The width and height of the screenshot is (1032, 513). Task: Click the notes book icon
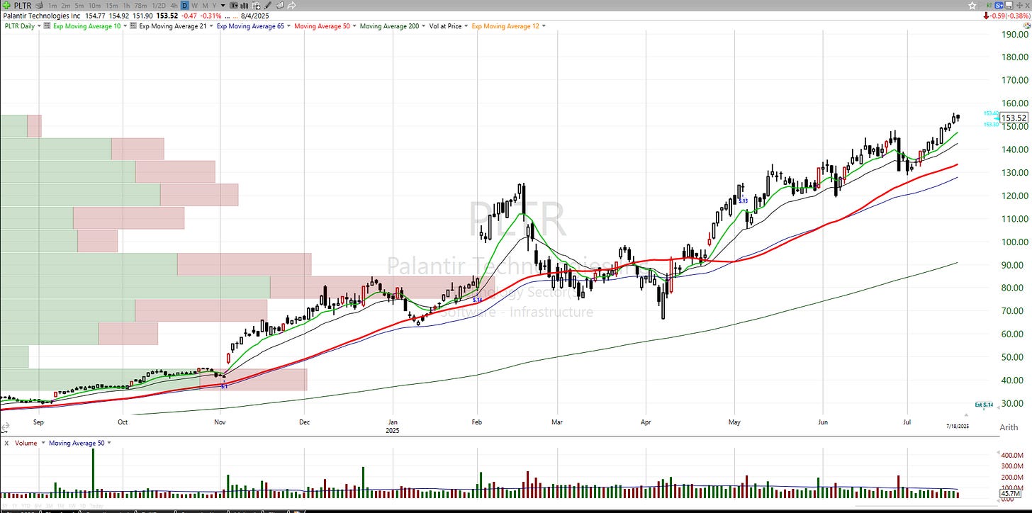coord(280,5)
